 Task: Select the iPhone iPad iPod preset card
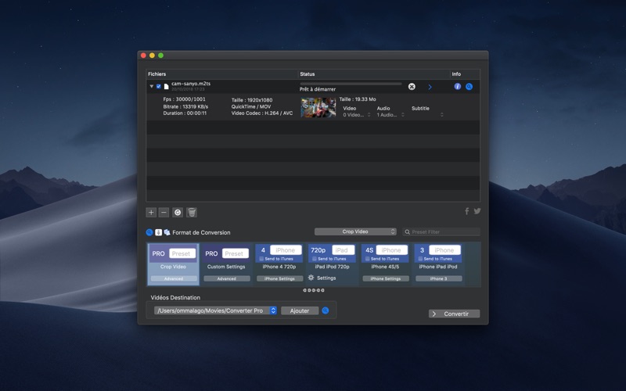click(x=438, y=264)
